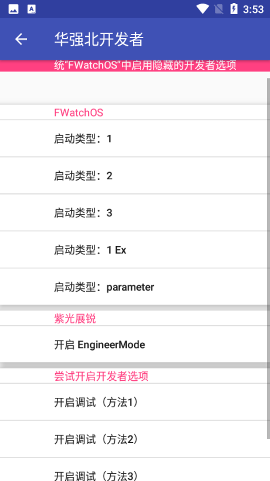Tap the keyboard 'A' status bar icon
Image resolution: width=270 pixels, height=481 pixels.
click(x=32, y=9)
